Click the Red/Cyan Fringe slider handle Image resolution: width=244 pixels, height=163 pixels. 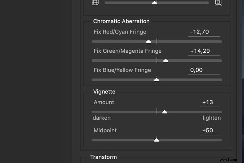[148, 41]
